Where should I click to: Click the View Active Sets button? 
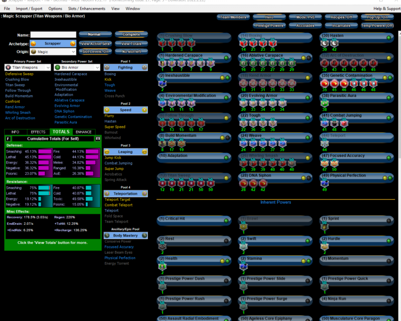coord(95,44)
